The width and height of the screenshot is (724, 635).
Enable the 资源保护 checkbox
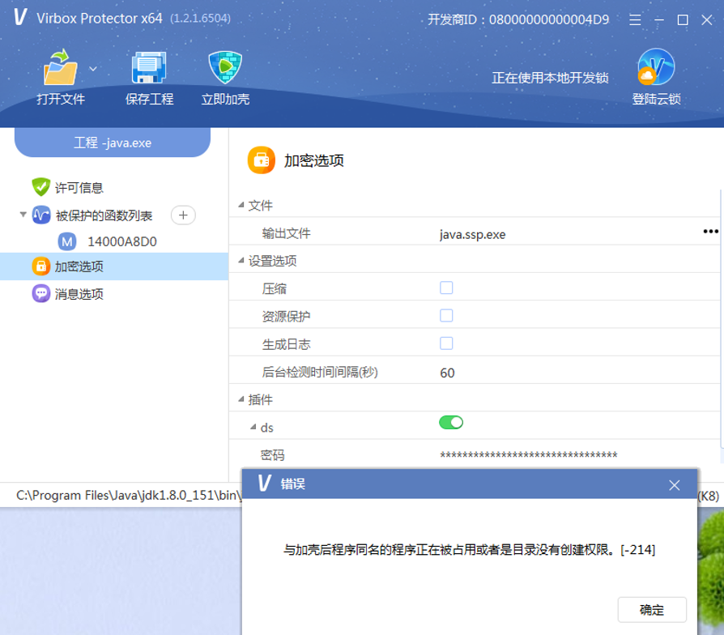coord(446,315)
